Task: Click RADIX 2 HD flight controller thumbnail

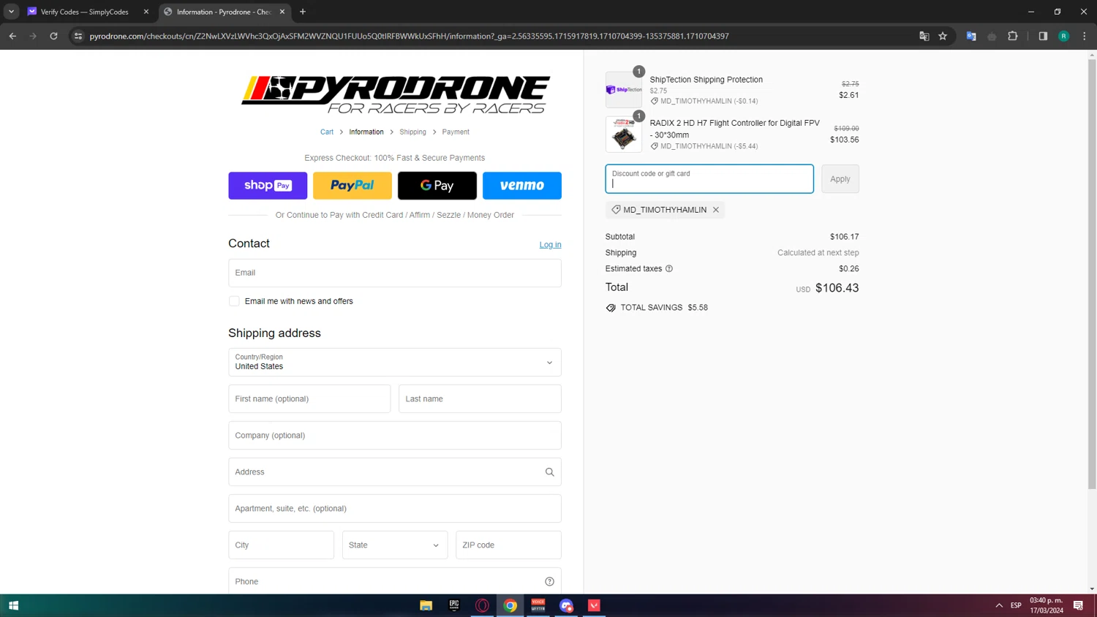Action: pos(624,135)
